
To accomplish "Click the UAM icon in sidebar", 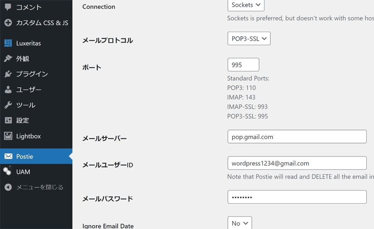I will click(x=8, y=171).
